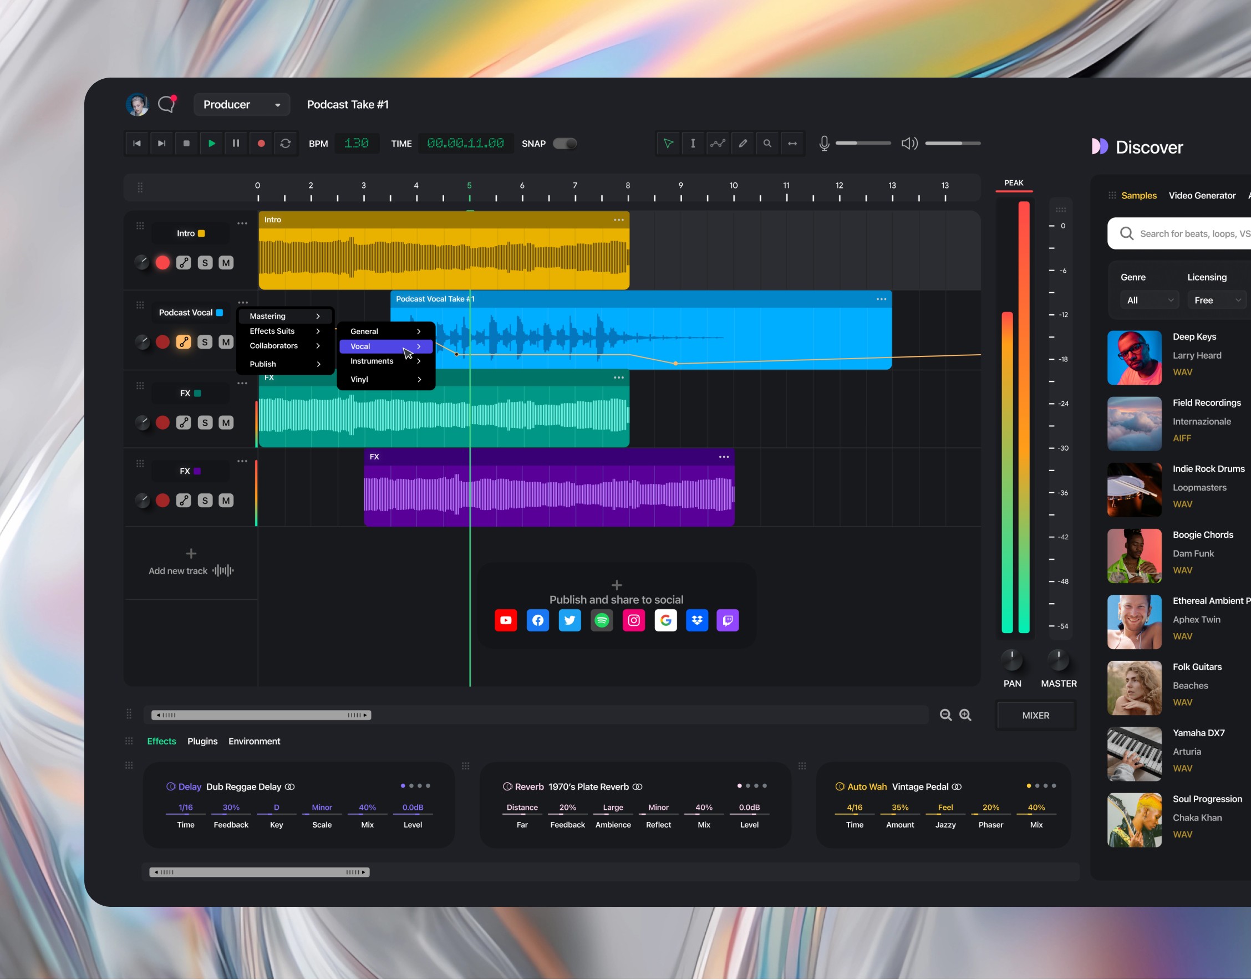
Task: Click the green Play button
Action: (x=211, y=144)
